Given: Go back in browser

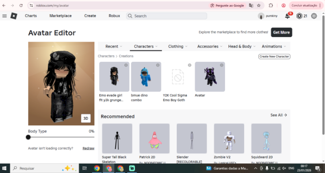Looking at the screenshot, I should tap(4, 6).
